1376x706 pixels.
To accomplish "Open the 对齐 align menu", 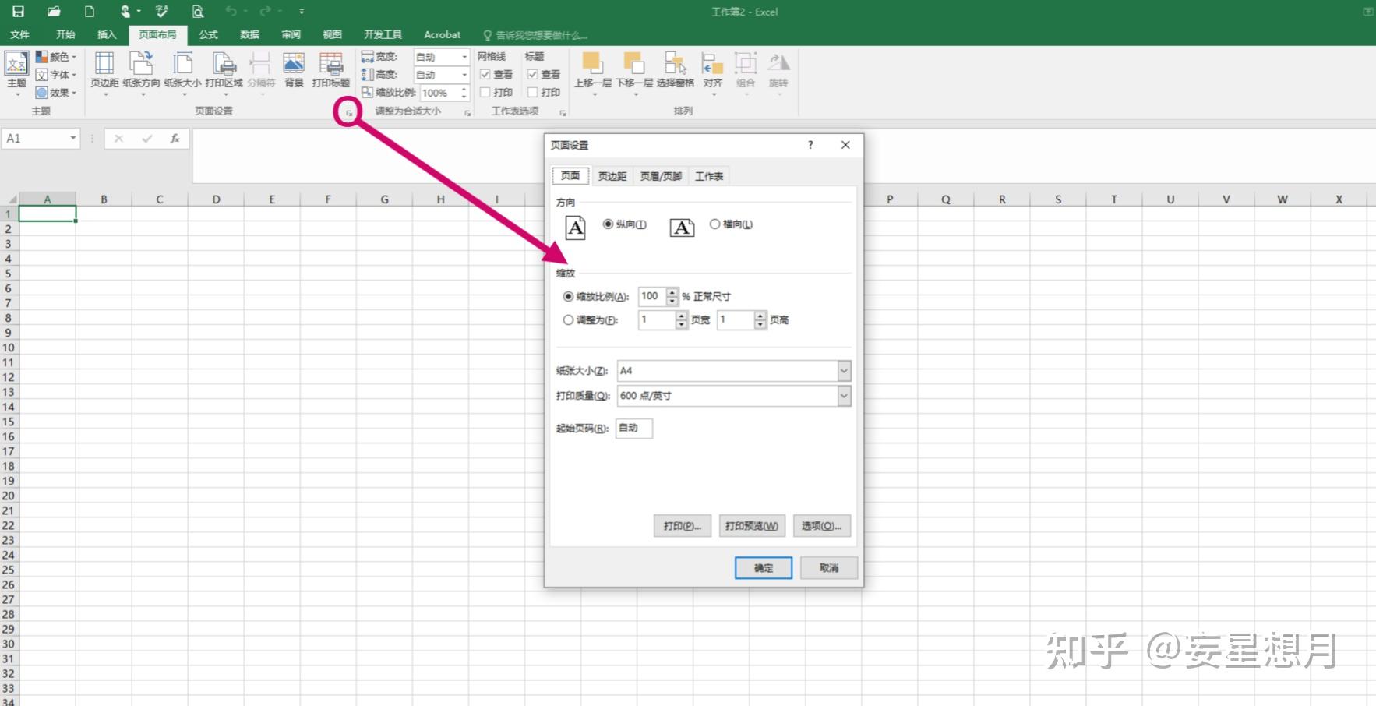I will [x=713, y=73].
